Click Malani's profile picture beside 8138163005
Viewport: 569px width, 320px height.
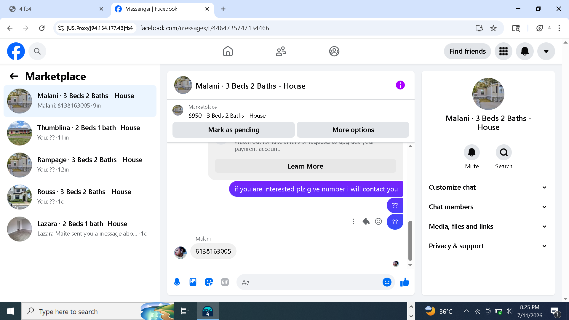pos(180,253)
